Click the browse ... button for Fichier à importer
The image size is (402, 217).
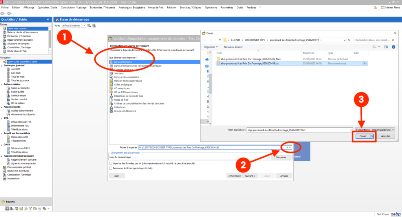click(x=290, y=148)
